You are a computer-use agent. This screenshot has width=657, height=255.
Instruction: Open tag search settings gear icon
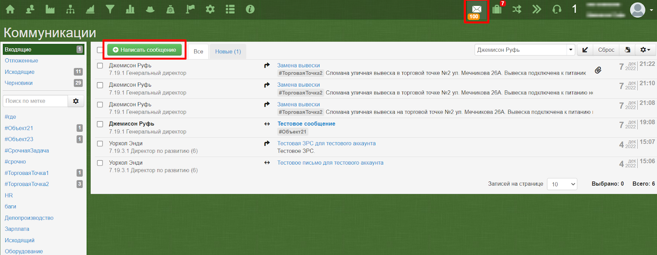76,101
